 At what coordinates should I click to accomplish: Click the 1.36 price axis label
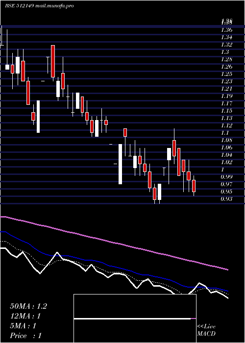tap(226, 30)
